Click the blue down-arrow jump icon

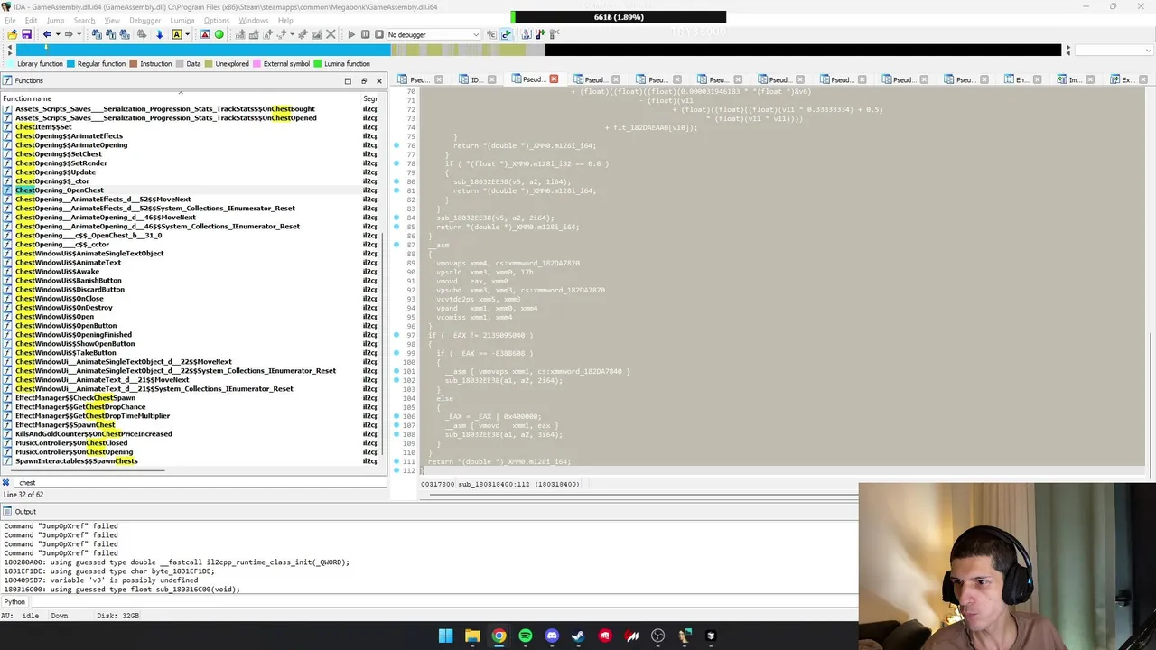coord(159,34)
